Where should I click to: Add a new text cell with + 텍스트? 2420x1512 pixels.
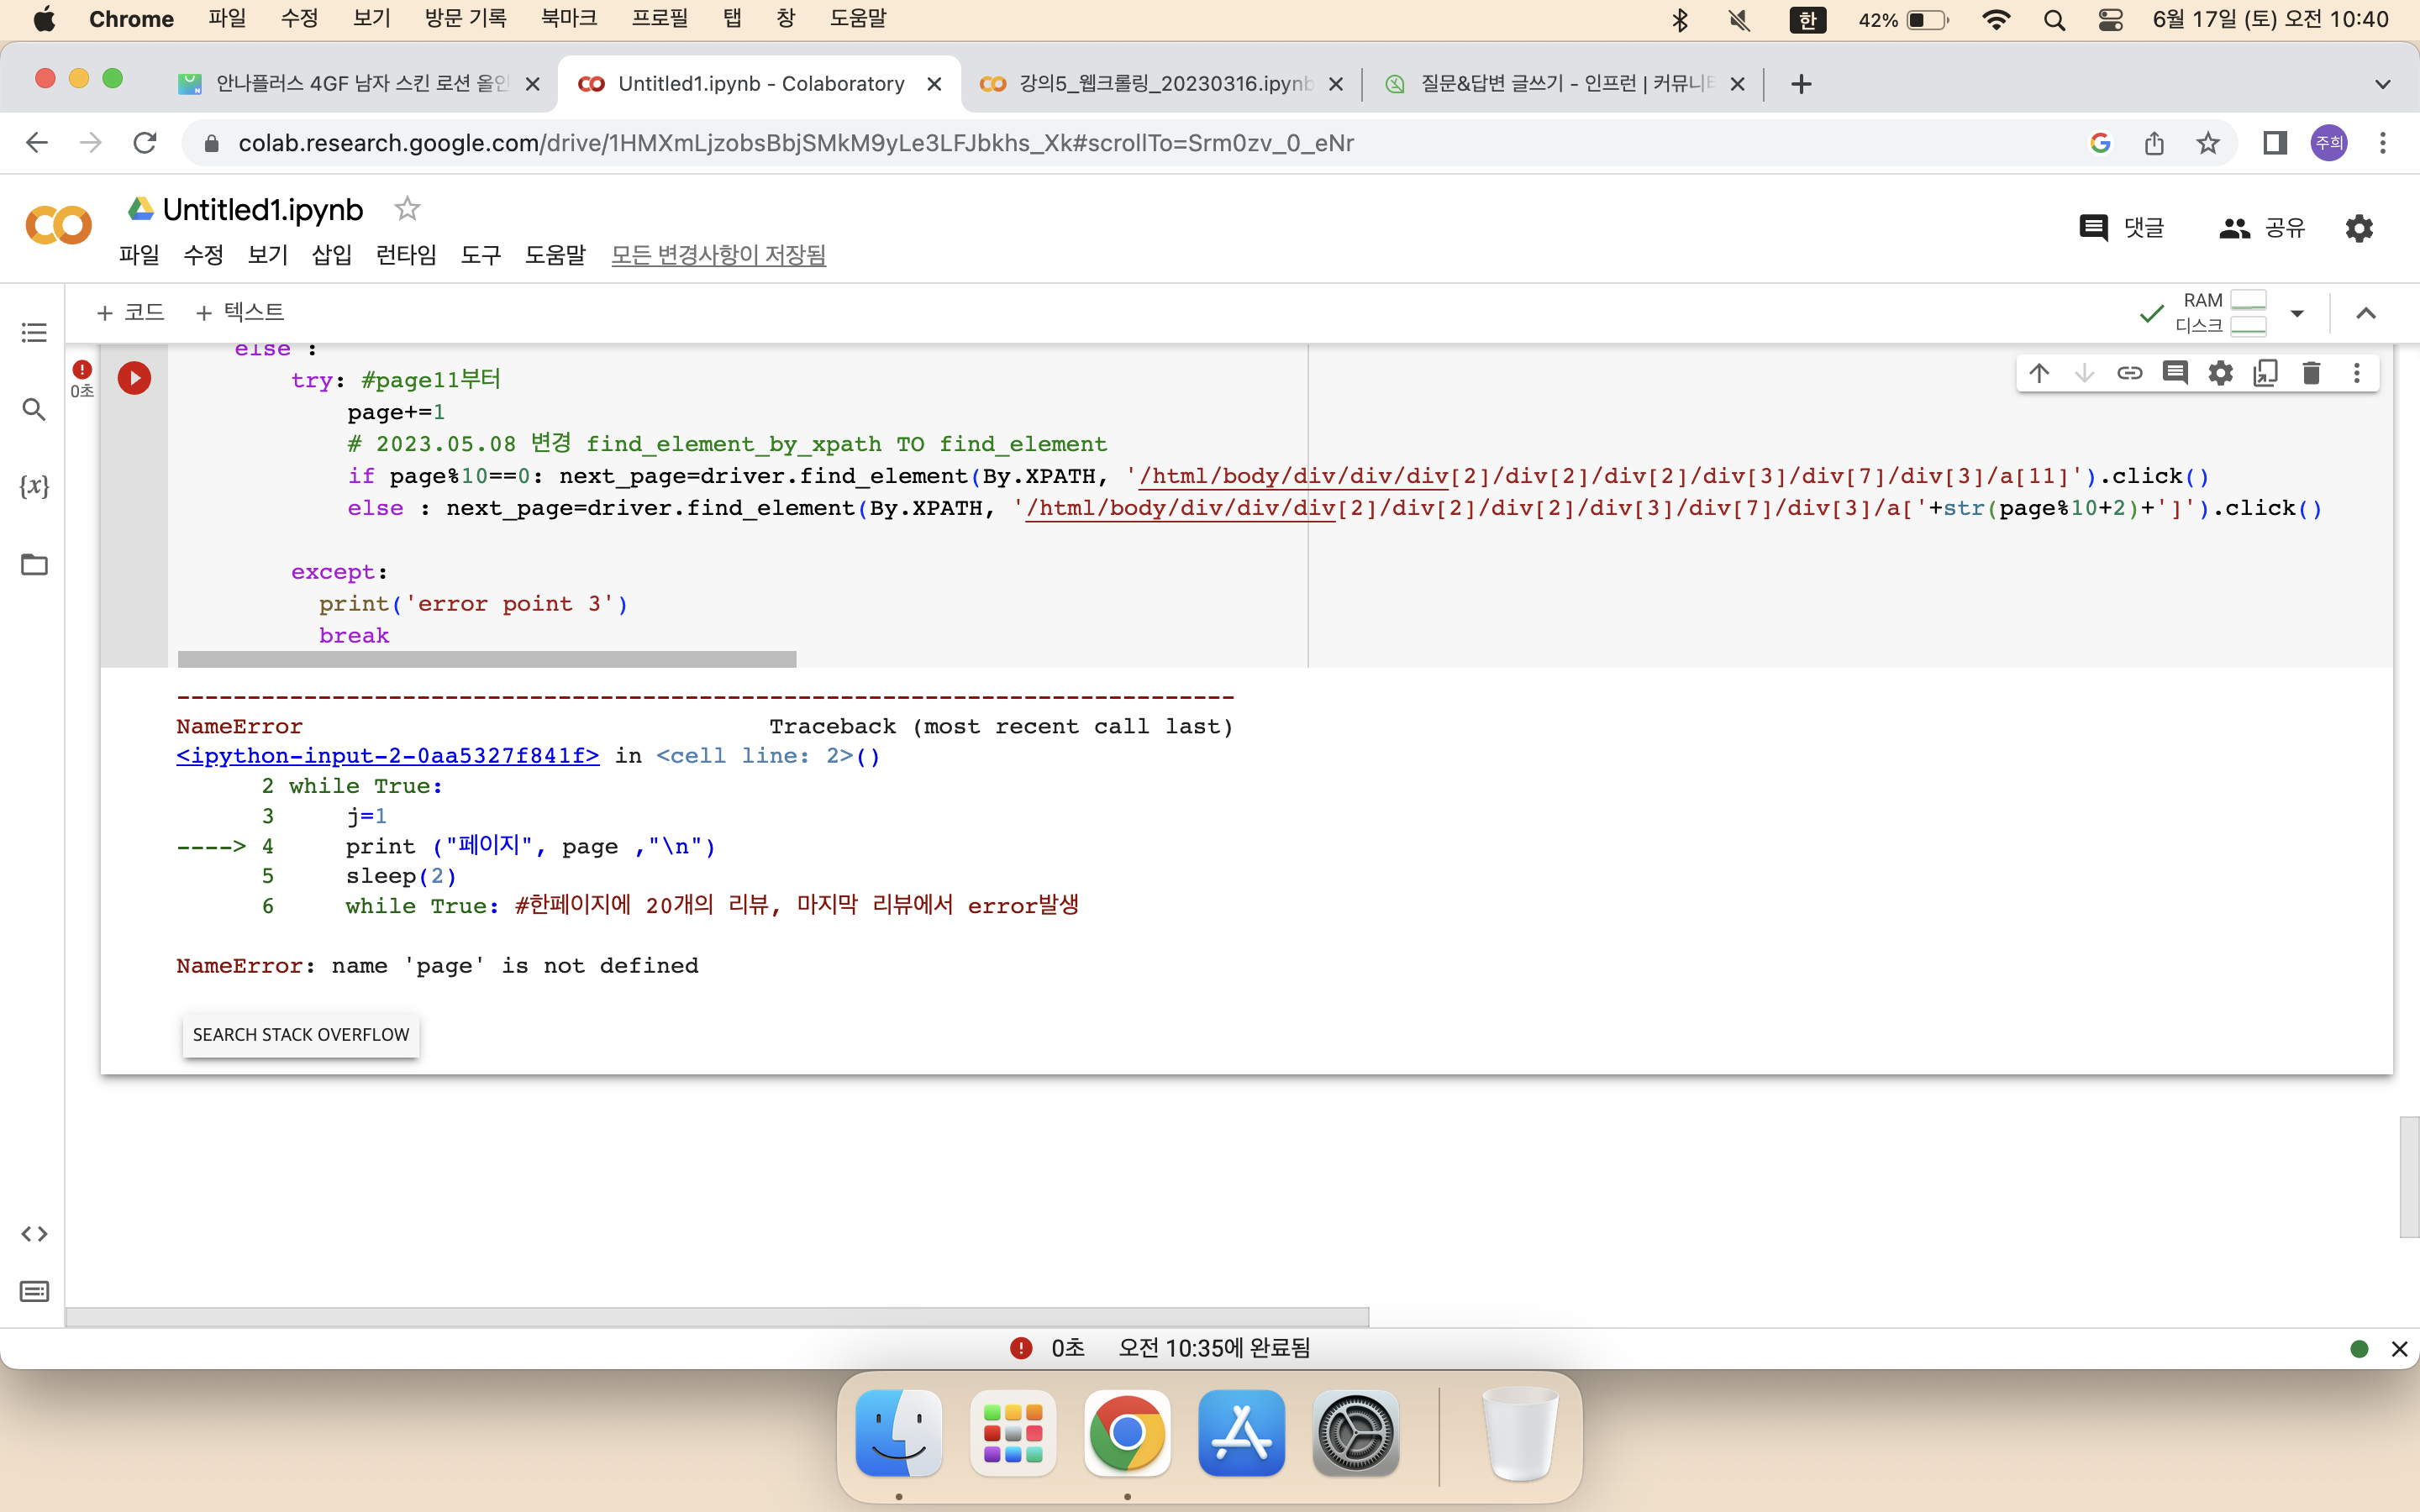pos(240,312)
